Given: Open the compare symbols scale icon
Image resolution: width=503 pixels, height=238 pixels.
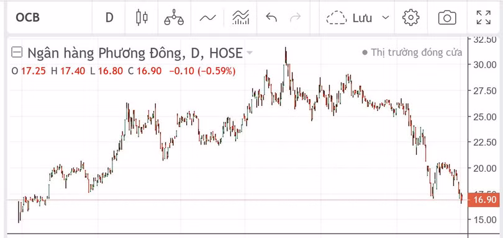Looking at the screenshot, I should pos(174,17).
